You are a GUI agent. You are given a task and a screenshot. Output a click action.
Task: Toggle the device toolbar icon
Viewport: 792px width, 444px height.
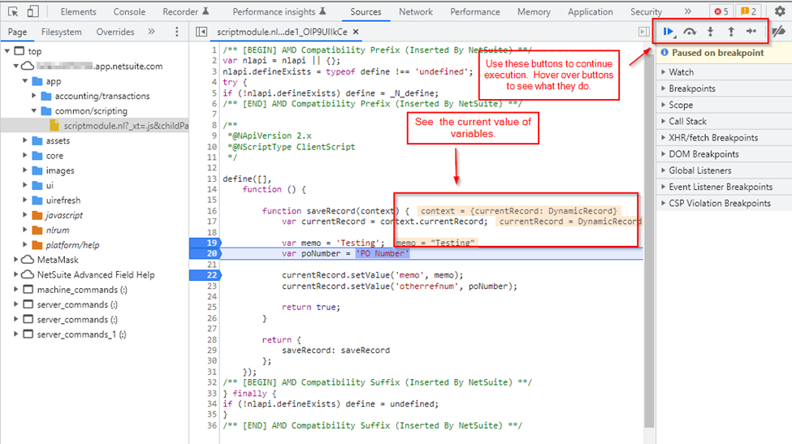pyautogui.click(x=32, y=11)
